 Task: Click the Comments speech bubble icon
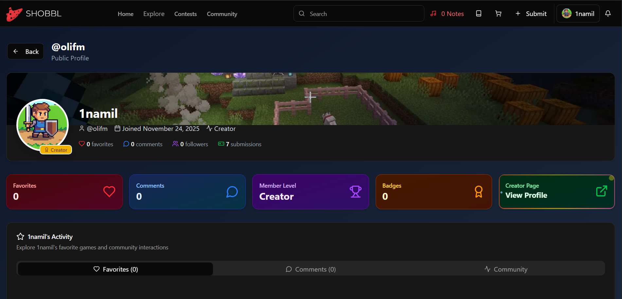pyautogui.click(x=232, y=192)
